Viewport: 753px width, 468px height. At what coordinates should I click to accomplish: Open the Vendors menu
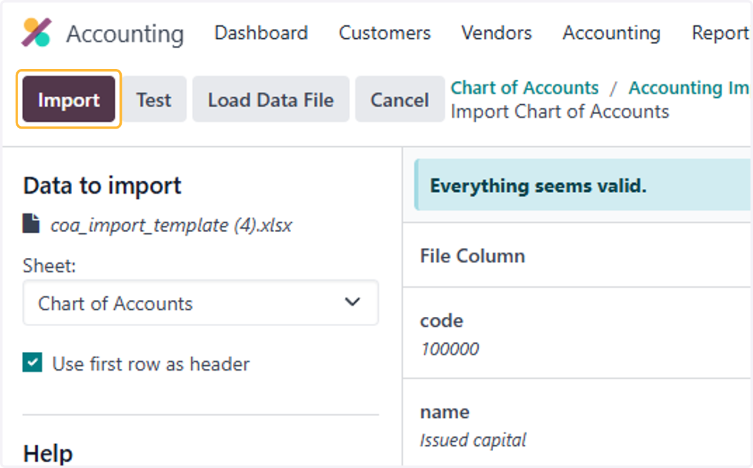tap(496, 33)
